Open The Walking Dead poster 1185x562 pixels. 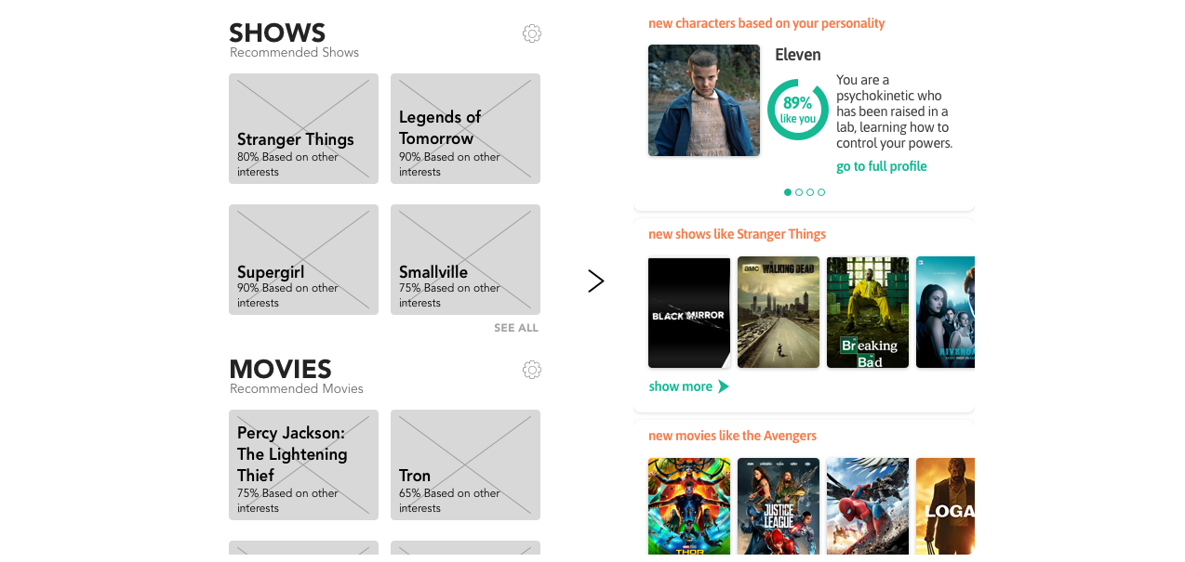779,313
